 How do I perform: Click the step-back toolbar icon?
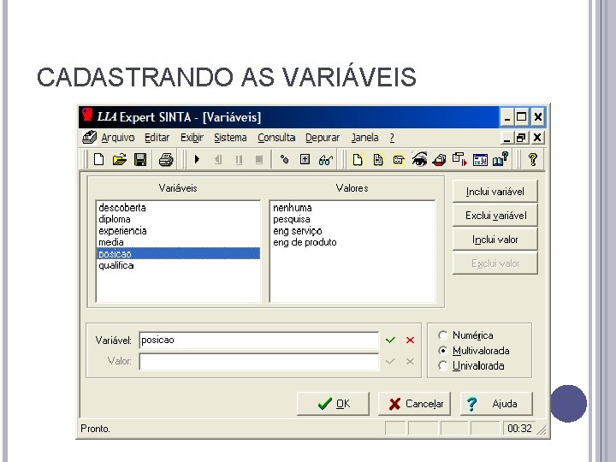(x=218, y=159)
